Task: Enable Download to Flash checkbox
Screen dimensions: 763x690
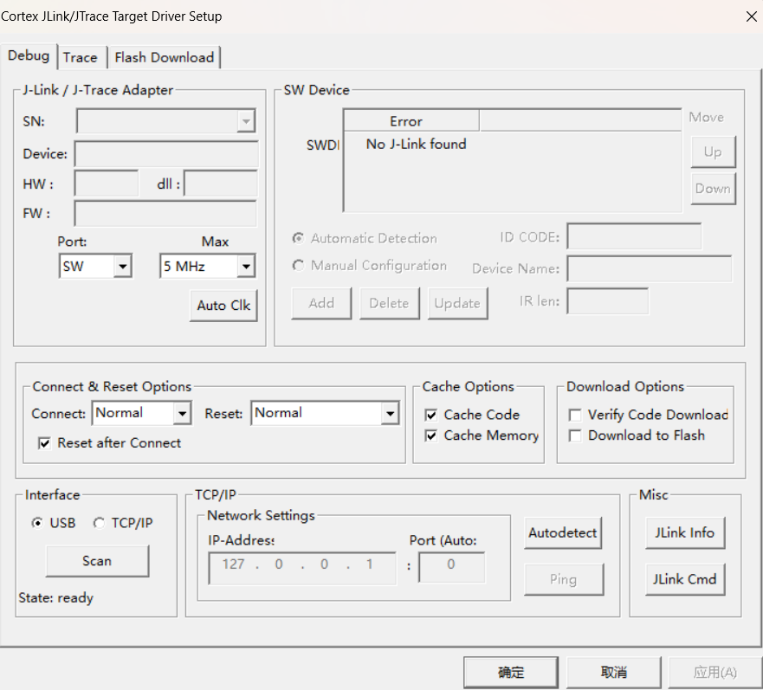Action: [x=575, y=436]
